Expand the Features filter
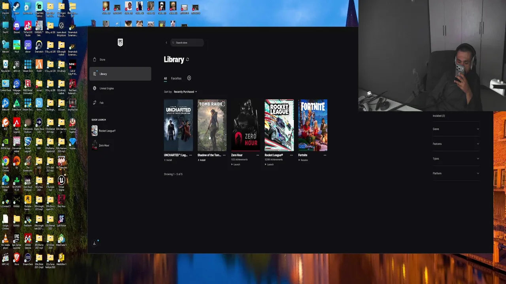The height and width of the screenshot is (284, 506). coord(456,144)
